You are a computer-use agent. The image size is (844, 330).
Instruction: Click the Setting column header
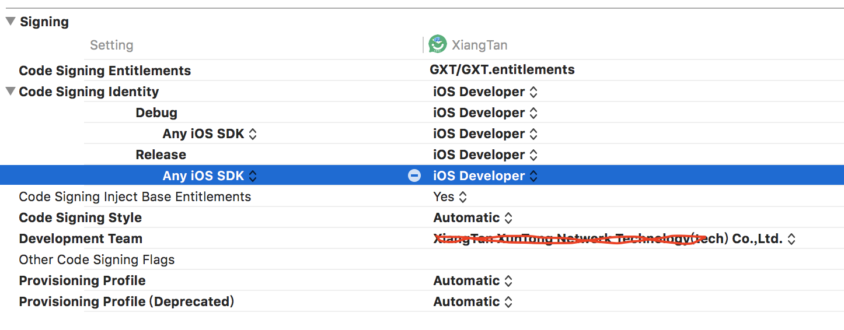(x=111, y=45)
